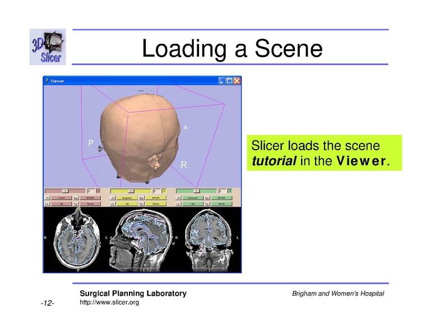Adjust the yellow sagittal slice slider
This screenshot has height=336, width=435.
[x=131, y=191]
